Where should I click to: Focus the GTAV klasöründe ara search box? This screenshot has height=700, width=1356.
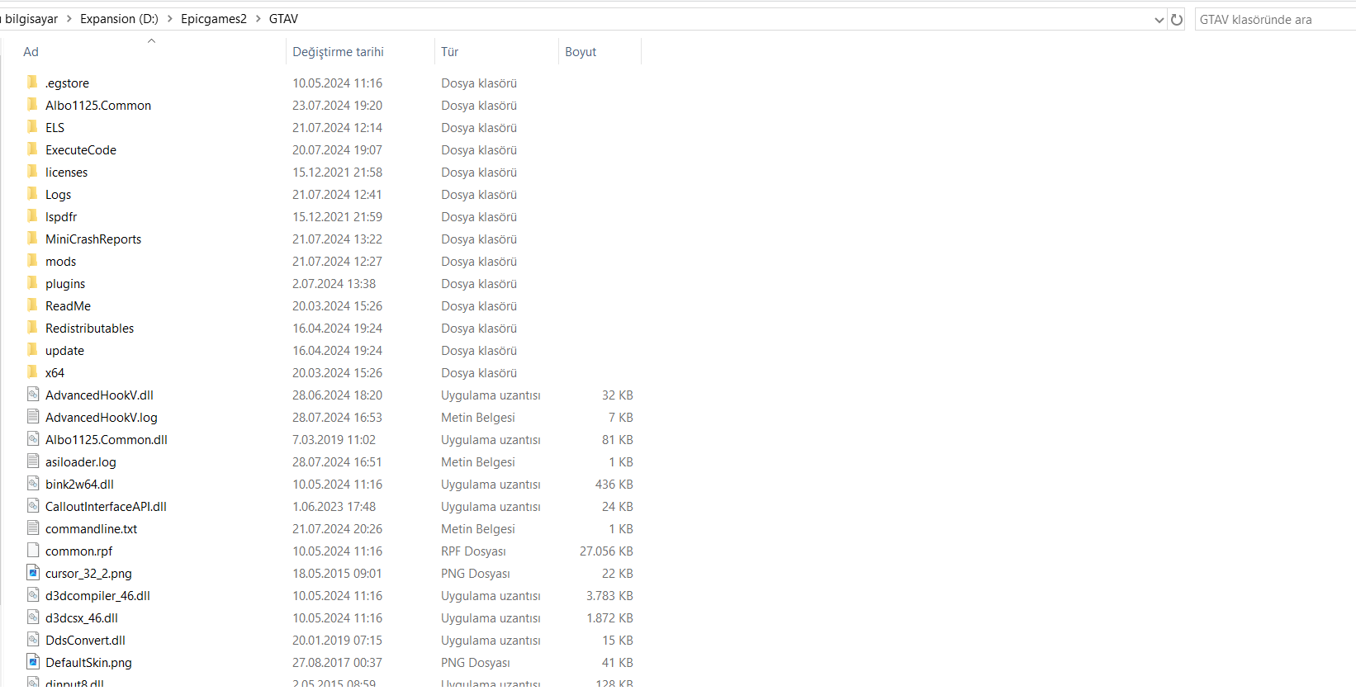click(1275, 20)
